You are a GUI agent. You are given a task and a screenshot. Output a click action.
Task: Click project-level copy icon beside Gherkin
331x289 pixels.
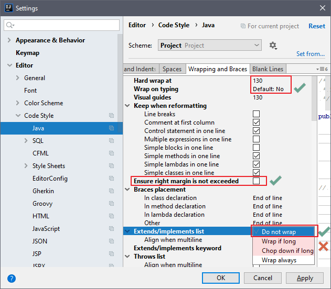(111, 191)
